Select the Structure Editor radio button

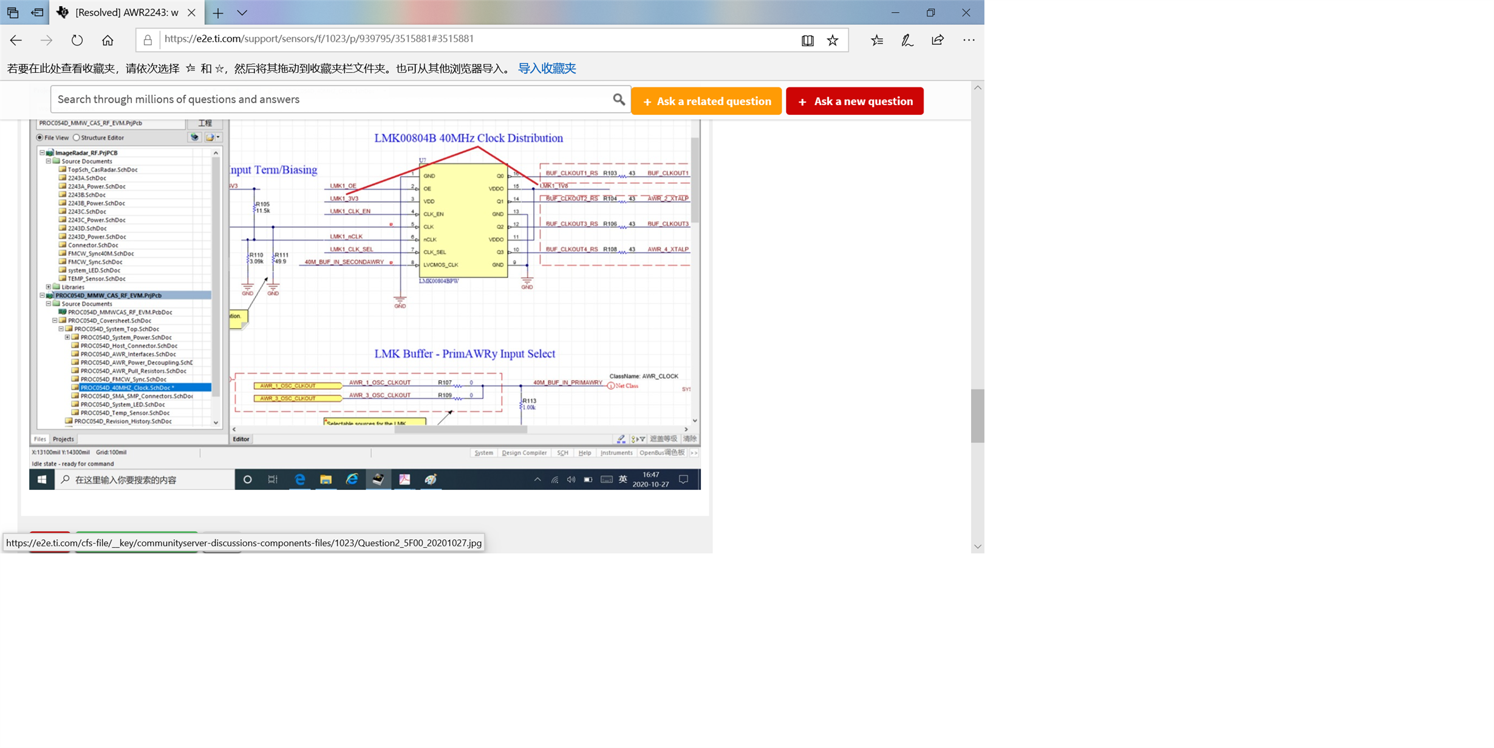(x=77, y=138)
